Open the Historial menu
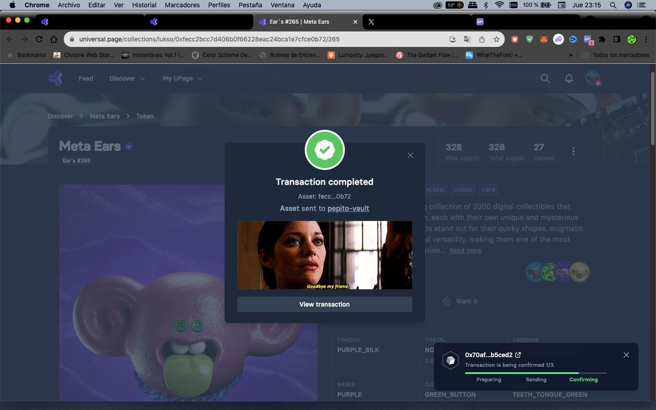 click(144, 5)
